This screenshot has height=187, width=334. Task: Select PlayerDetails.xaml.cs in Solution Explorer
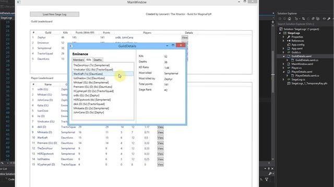pyautogui.click(x=307, y=76)
